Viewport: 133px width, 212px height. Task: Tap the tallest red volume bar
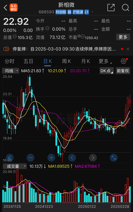17,186
